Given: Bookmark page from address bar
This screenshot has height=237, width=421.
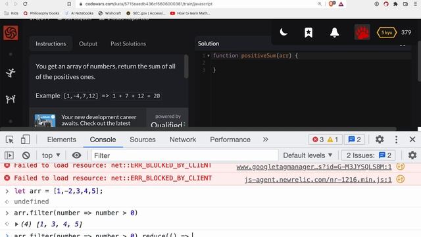Looking at the screenshot, I should (x=69, y=4).
